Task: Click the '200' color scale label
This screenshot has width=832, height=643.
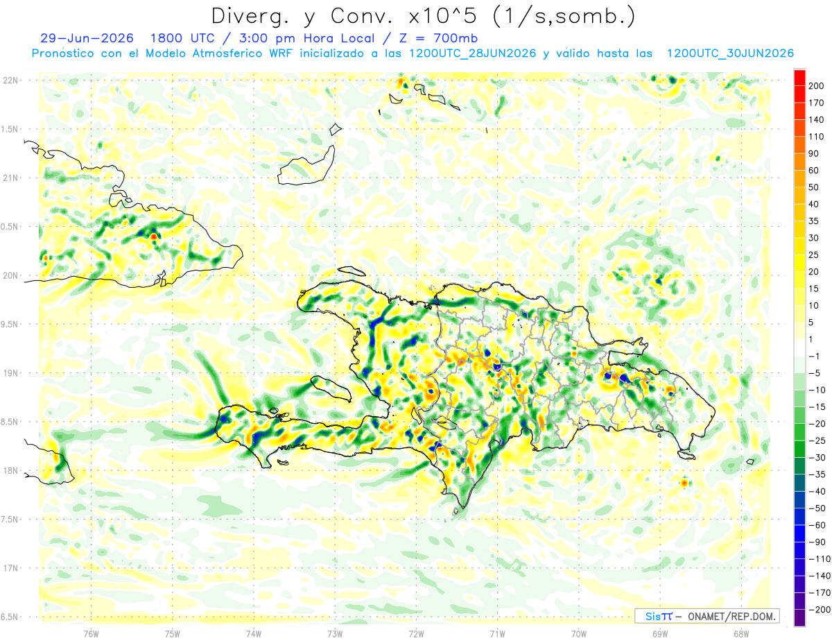Action: coord(817,85)
